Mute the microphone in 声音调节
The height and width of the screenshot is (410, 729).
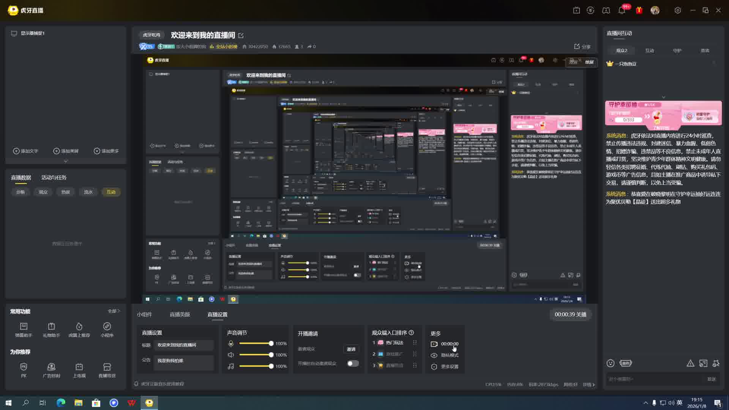(231, 344)
